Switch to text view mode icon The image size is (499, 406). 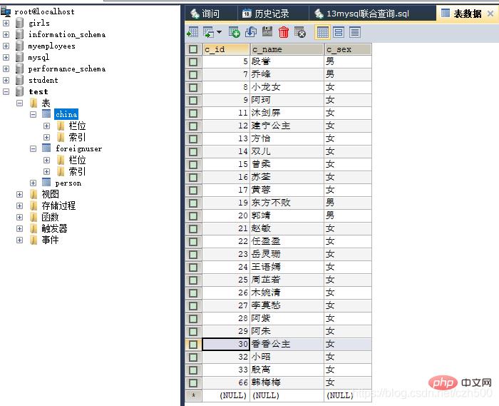[x=354, y=32]
